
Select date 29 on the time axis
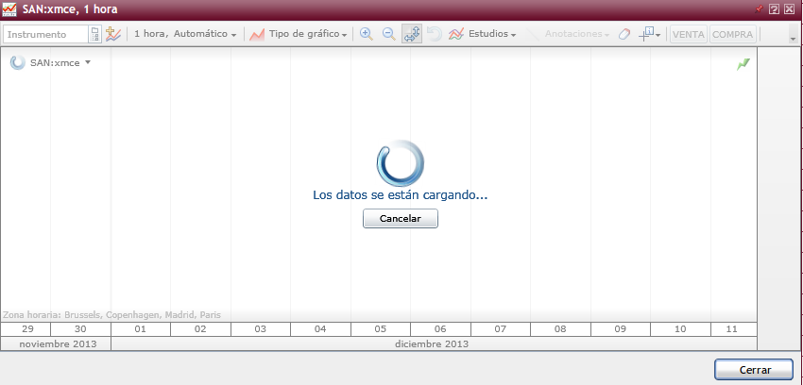[x=27, y=328]
